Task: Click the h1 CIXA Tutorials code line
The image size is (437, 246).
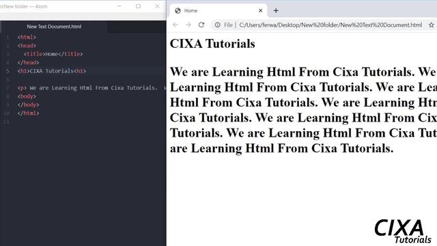Action: coord(52,71)
